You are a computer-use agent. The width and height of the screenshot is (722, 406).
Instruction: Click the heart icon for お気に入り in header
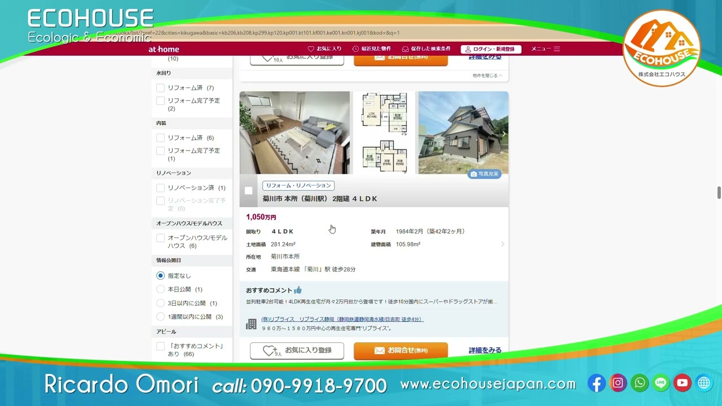pos(311,49)
